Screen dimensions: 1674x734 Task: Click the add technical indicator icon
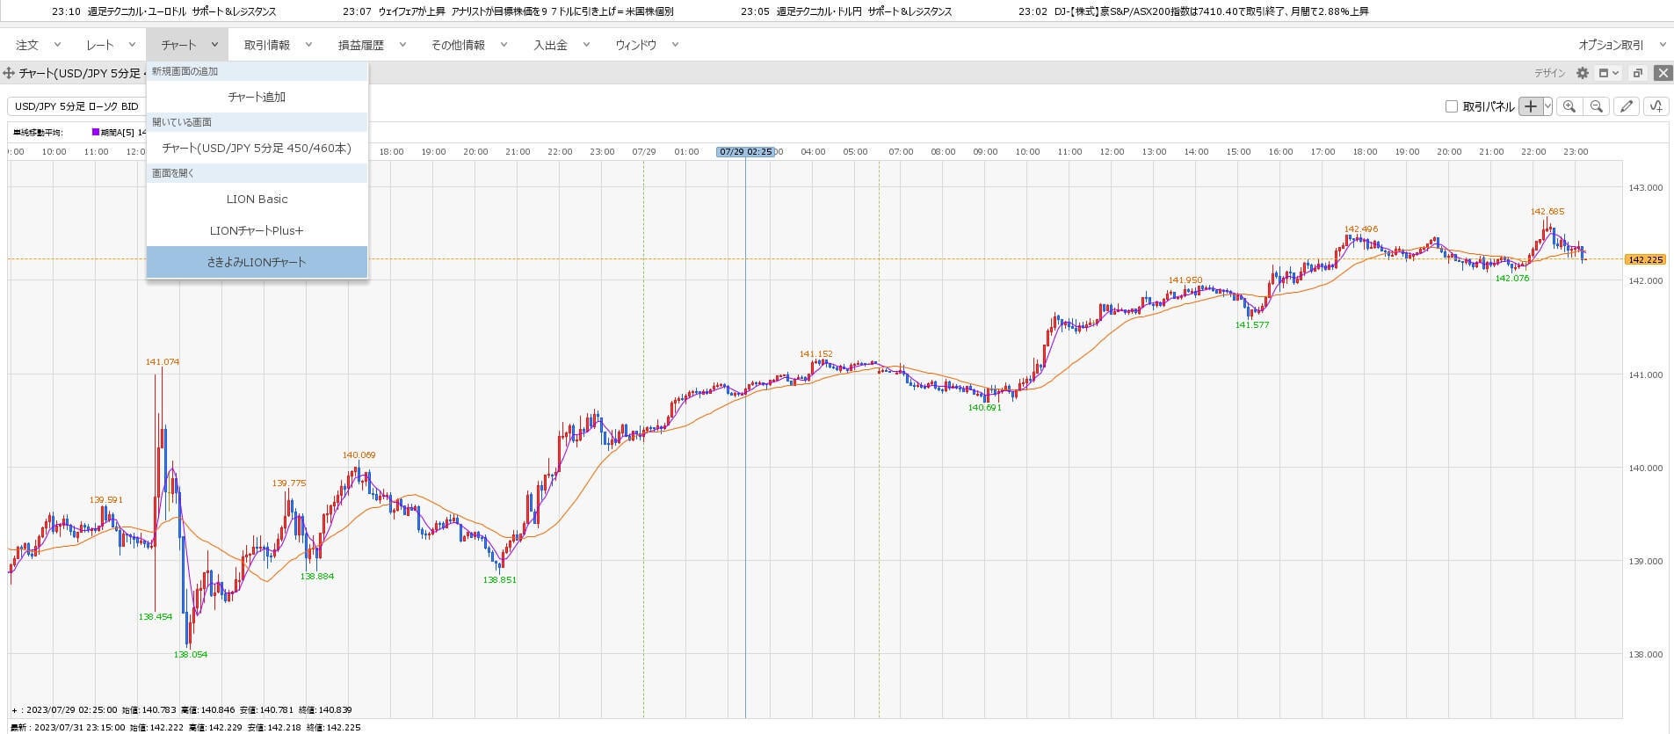pos(1656,106)
